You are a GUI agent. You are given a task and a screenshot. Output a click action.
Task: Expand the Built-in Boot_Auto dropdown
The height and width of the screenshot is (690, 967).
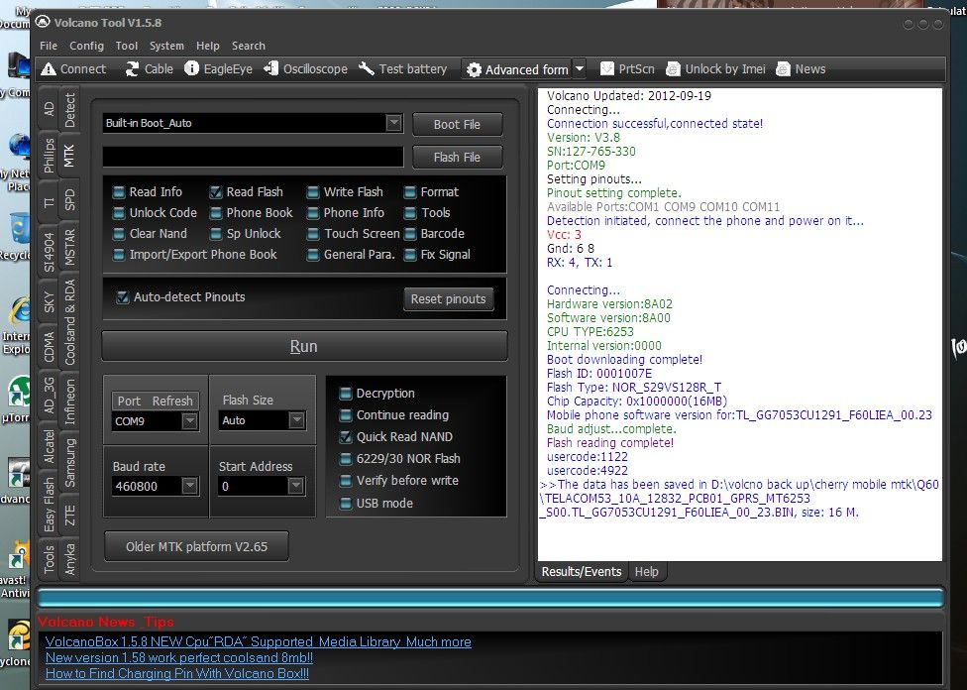click(393, 123)
